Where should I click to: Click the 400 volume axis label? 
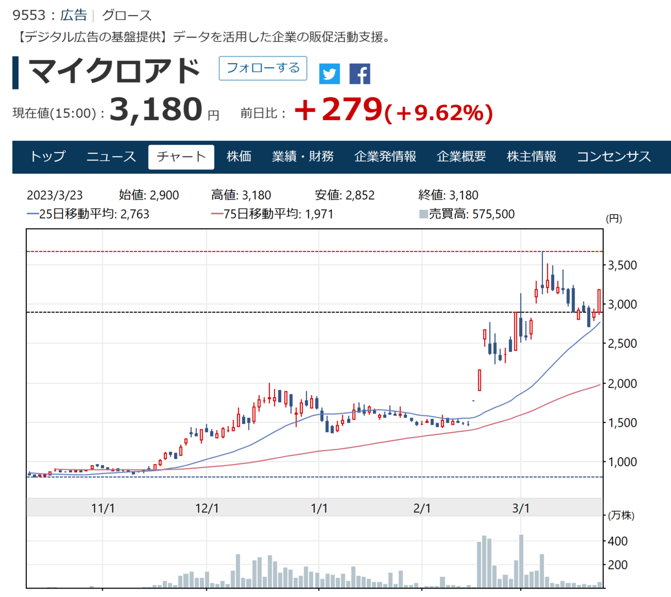point(618,541)
